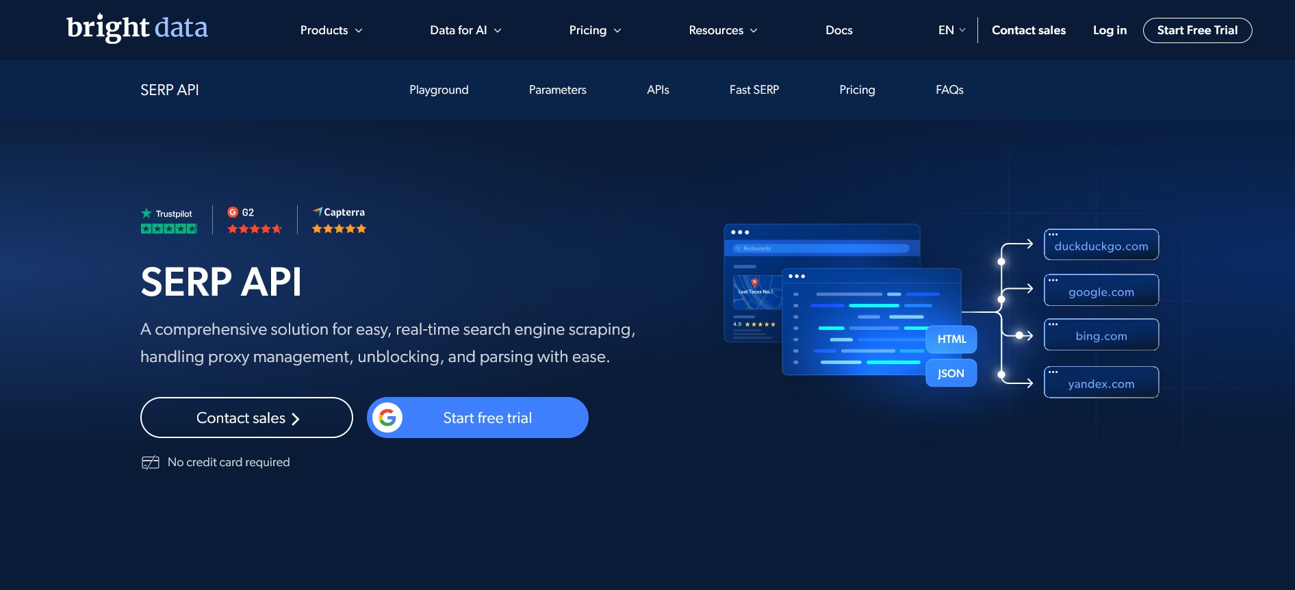
Task: Open the Pricing dropdown in top navigation
Action: (x=595, y=30)
